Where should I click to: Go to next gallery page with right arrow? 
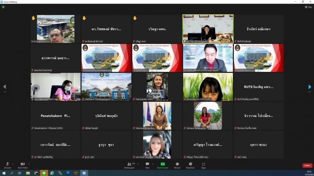310,87
